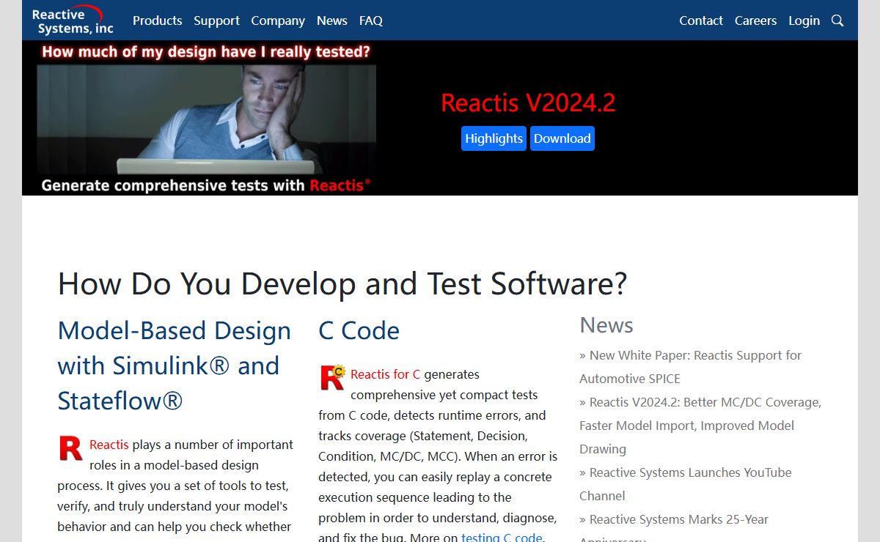Click the Reactis V2024.2 red heading
This screenshot has width=880, height=542.
click(528, 103)
